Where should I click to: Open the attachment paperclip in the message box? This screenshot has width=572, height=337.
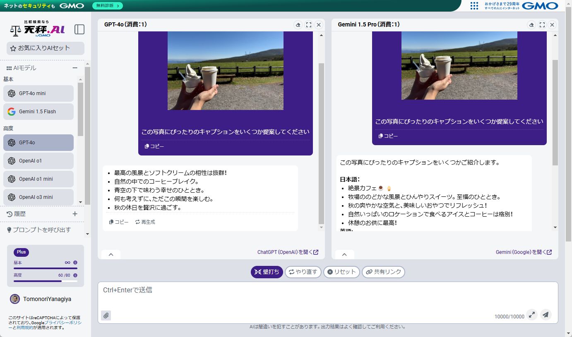(106, 315)
